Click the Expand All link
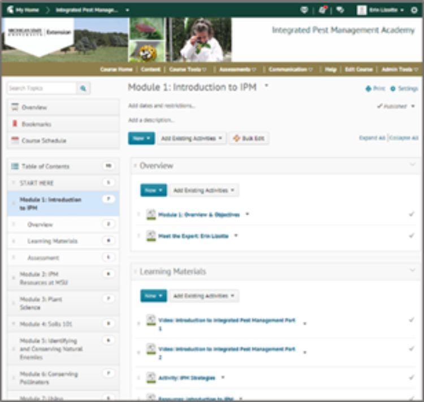 [x=372, y=138]
